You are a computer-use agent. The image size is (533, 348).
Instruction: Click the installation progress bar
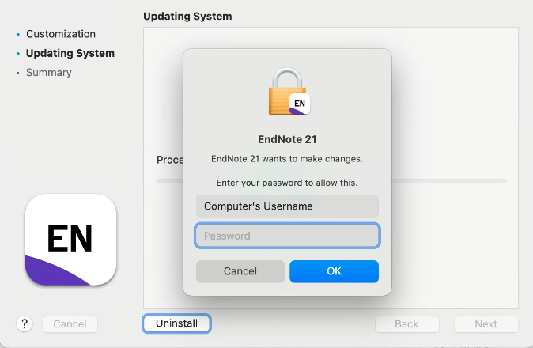pyautogui.click(x=451, y=181)
